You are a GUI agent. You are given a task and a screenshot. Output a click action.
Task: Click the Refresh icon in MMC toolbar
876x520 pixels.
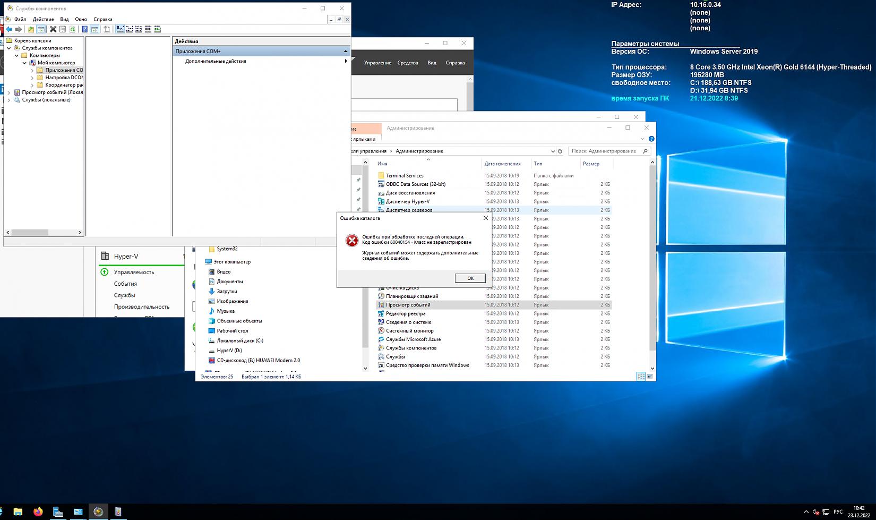(x=73, y=29)
